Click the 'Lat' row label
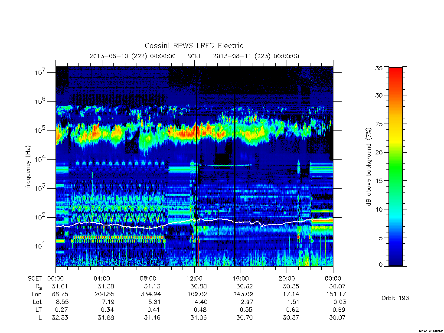The width and height of the screenshot is (444, 333). coord(37,302)
